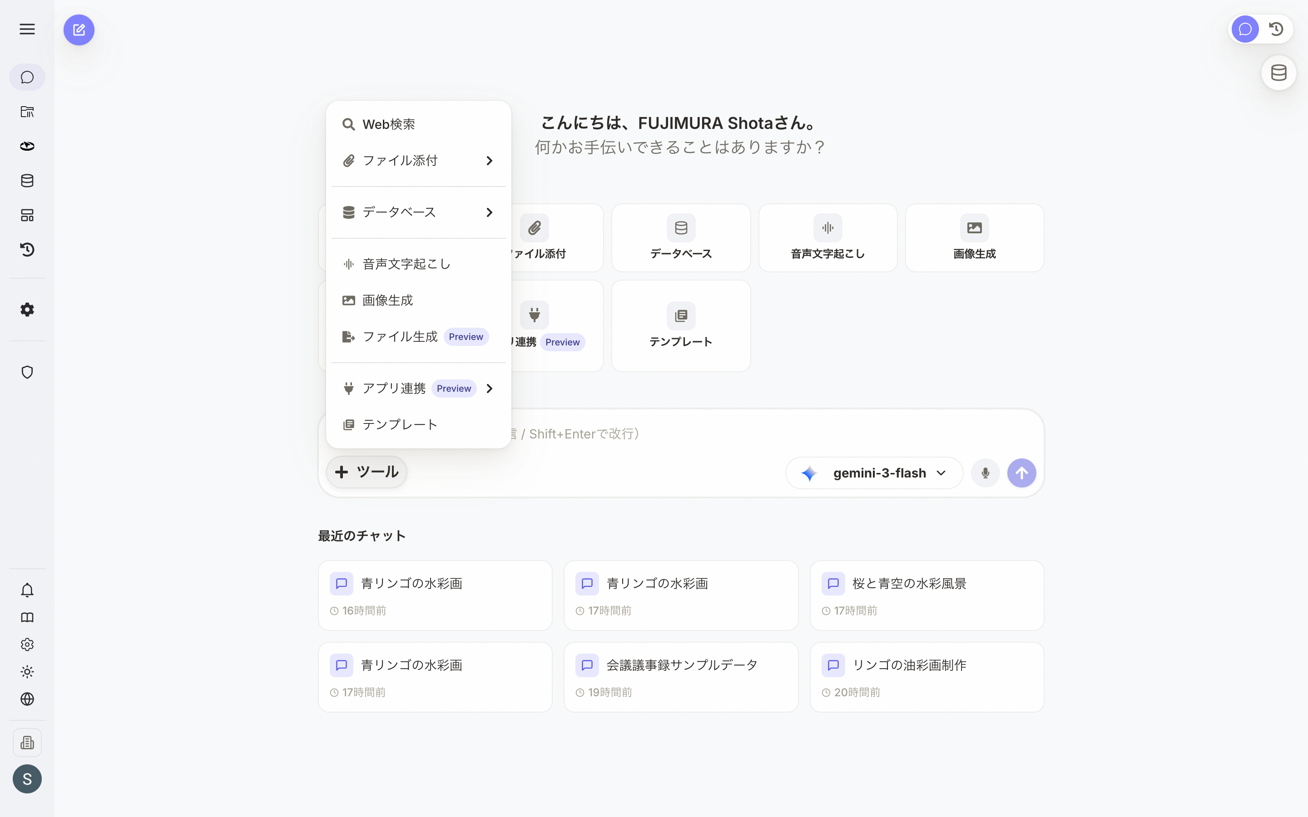The height and width of the screenshot is (817, 1308).
Task: Expand ファイル添付 submenu chevron
Action: click(489, 161)
